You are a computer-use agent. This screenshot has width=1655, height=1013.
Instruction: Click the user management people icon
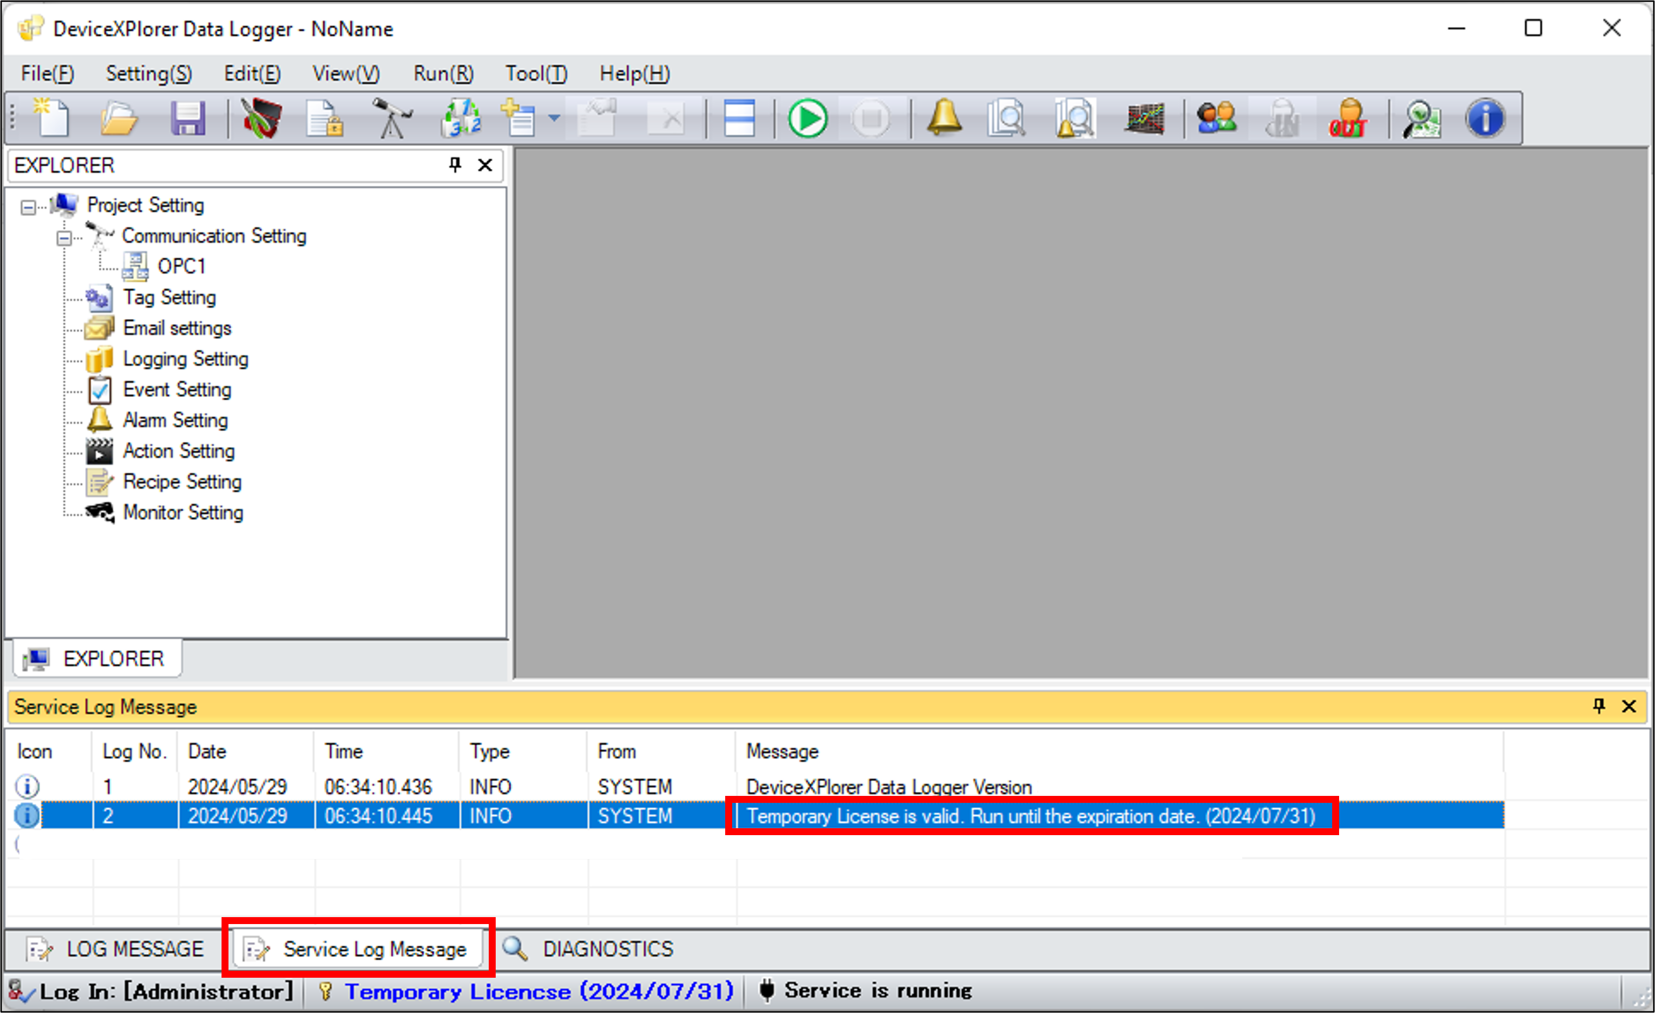(x=1216, y=119)
